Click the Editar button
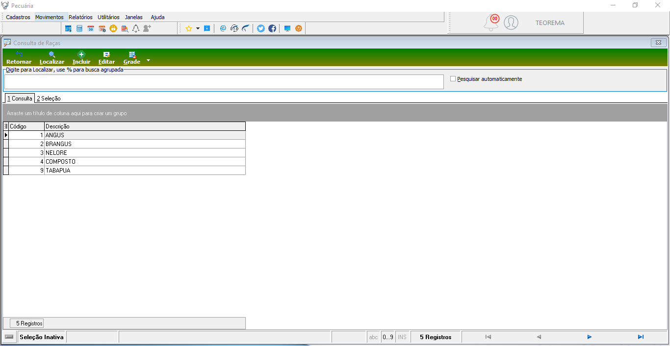The image size is (670, 346). coord(106,58)
